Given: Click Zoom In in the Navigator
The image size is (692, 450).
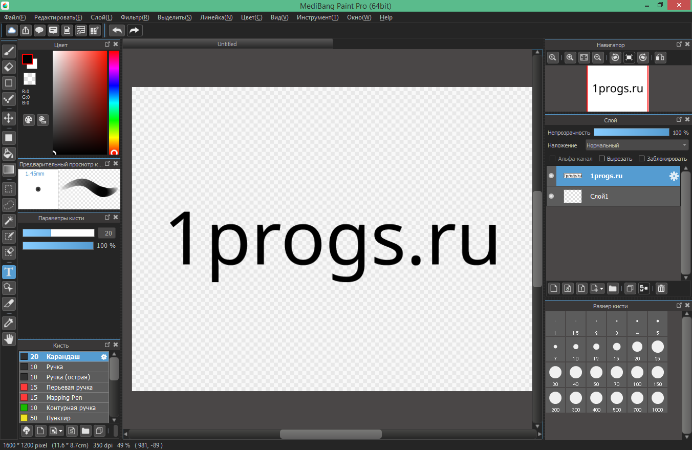Looking at the screenshot, I should (x=570, y=58).
